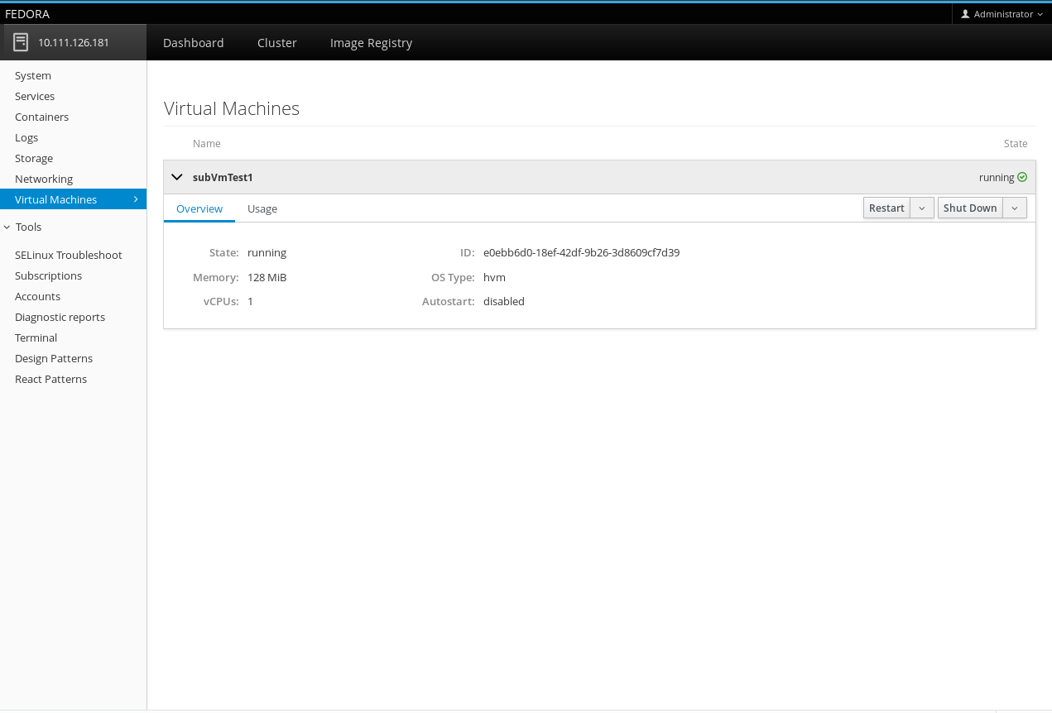This screenshot has width=1052, height=713.
Task: Click the green running status check icon
Action: click(1022, 177)
